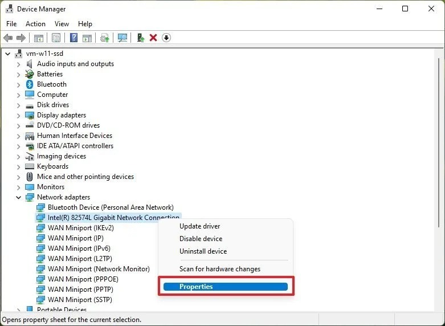The image size is (445, 326).
Task: Select WAN Miniport (PPTP)
Action: (x=80, y=289)
